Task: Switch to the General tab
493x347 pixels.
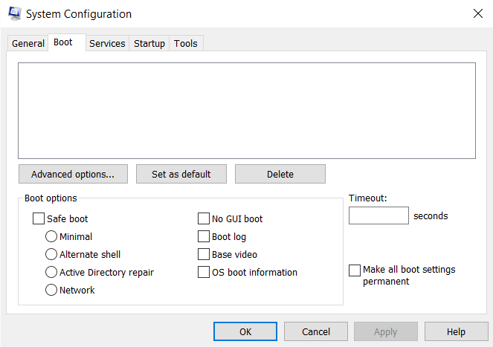Action: [28, 43]
